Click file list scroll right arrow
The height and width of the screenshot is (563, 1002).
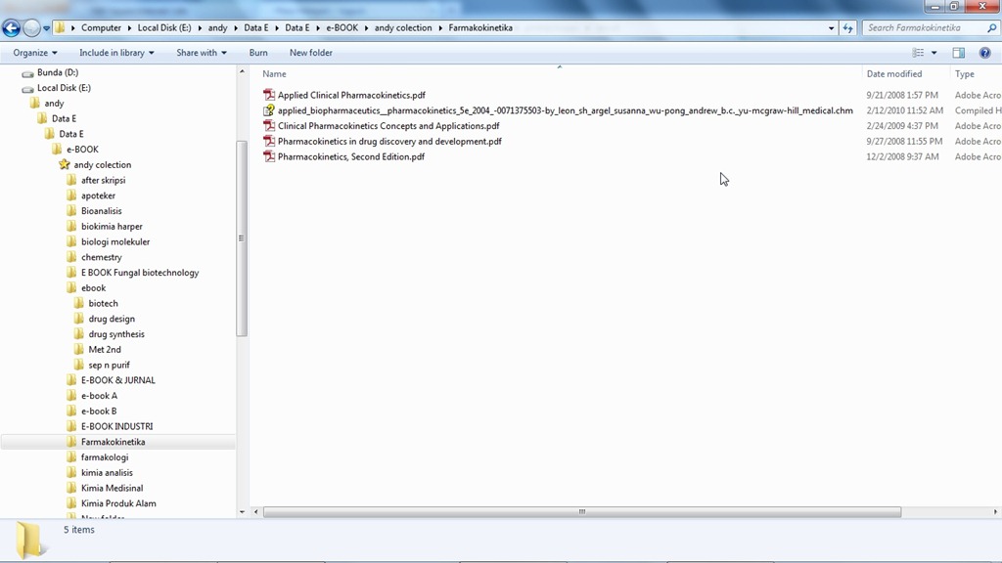995,512
